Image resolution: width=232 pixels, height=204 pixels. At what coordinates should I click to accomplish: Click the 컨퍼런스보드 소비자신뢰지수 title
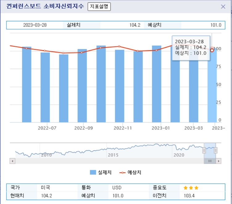[45, 6]
